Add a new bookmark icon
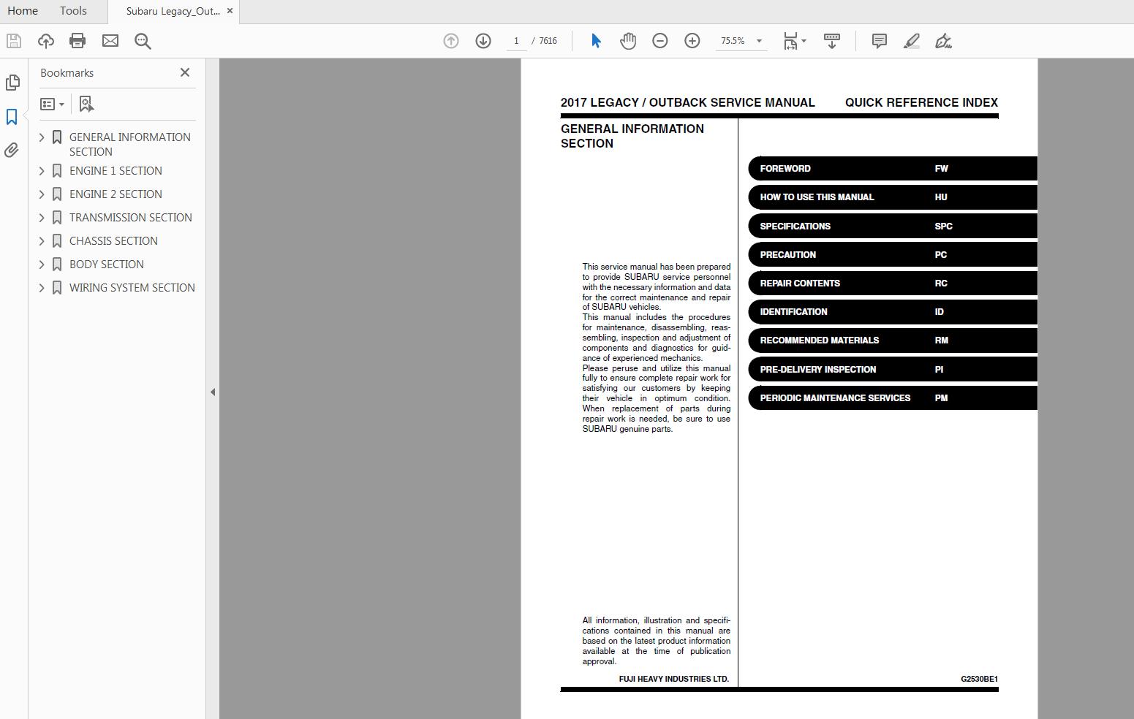Image resolution: width=1134 pixels, height=719 pixels. (86, 104)
